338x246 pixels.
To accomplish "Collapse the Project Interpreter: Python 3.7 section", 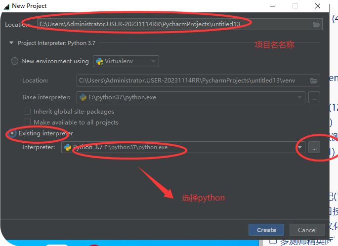I will tap(11, 43).
